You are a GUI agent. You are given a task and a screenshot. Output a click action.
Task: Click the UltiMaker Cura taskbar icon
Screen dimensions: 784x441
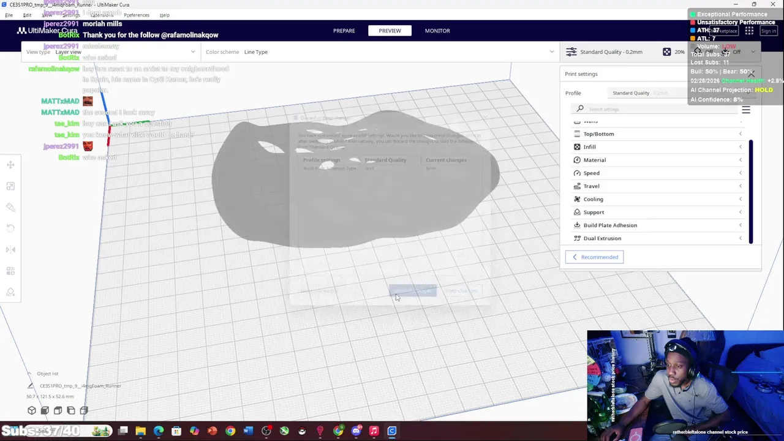click(392, 431)
